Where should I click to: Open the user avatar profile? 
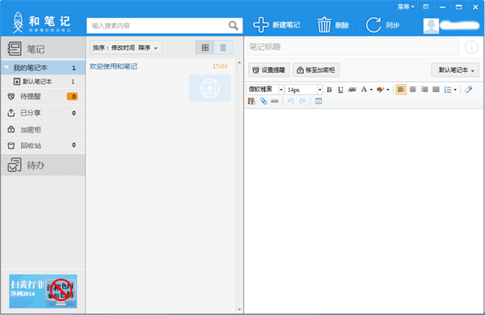click(431, 26)
